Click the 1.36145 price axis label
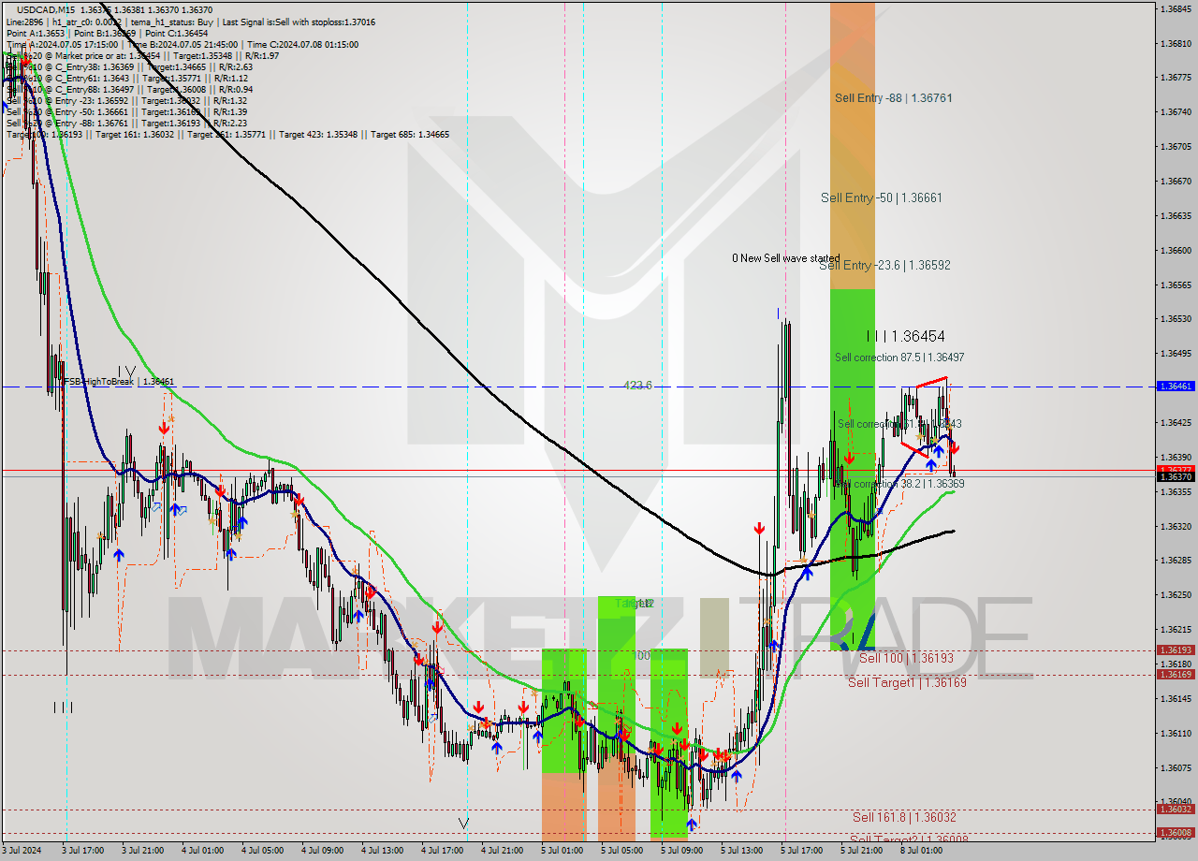The height and width of the screenshot is (861, 1198). (x=1176, y=698)
